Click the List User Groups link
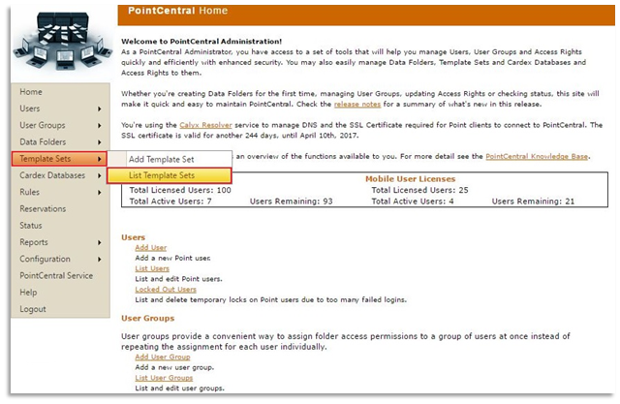The width and height of the screenshot is (620, 404). (x=164, y=378)
